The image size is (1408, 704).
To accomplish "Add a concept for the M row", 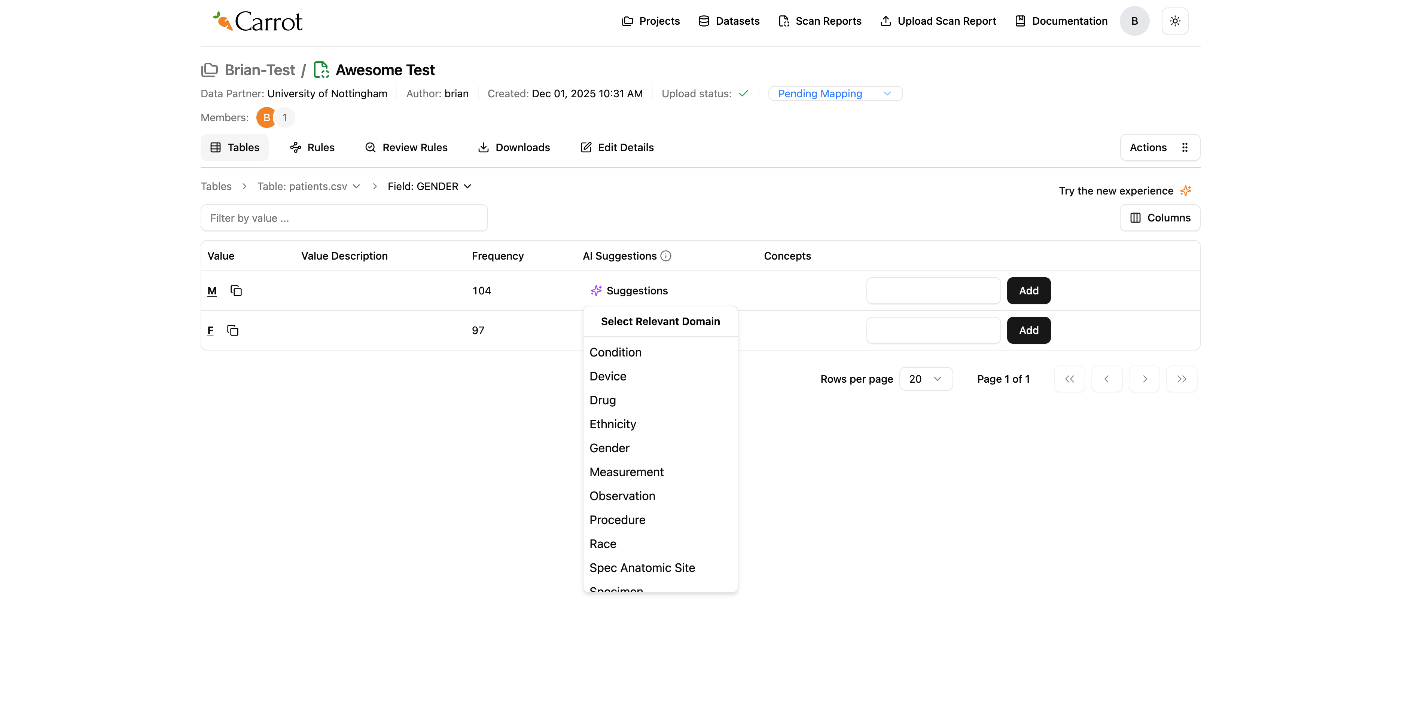I will (x=1028, y=291).
